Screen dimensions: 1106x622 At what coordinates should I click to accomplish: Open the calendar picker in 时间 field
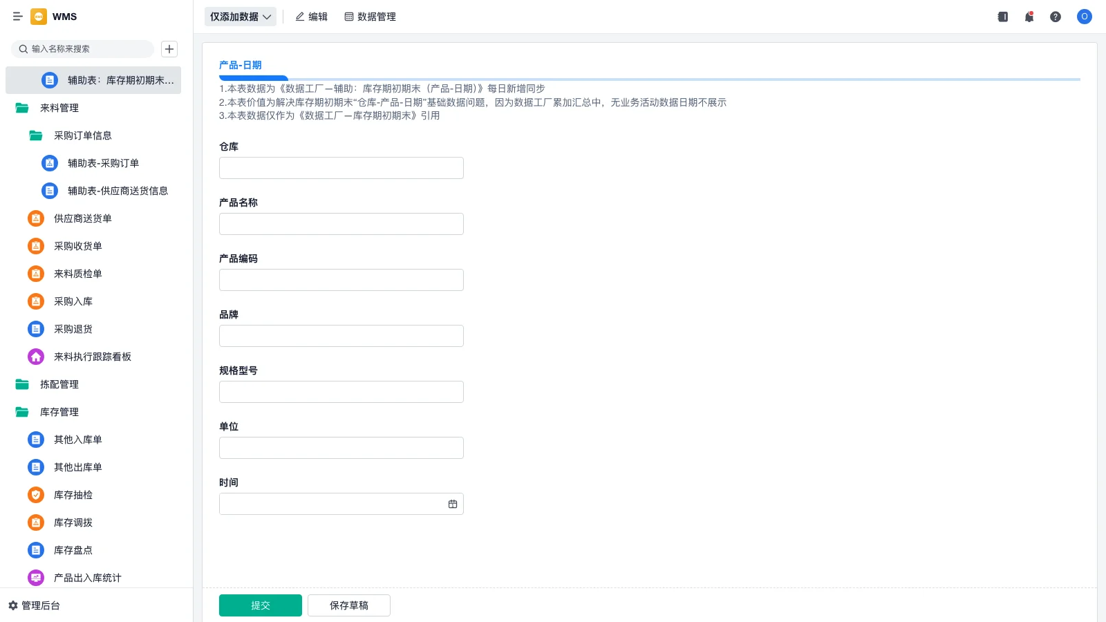453,504
